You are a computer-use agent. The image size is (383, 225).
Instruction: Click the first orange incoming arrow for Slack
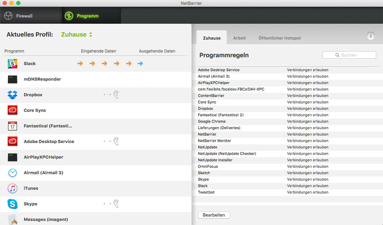tap(80, 64)
